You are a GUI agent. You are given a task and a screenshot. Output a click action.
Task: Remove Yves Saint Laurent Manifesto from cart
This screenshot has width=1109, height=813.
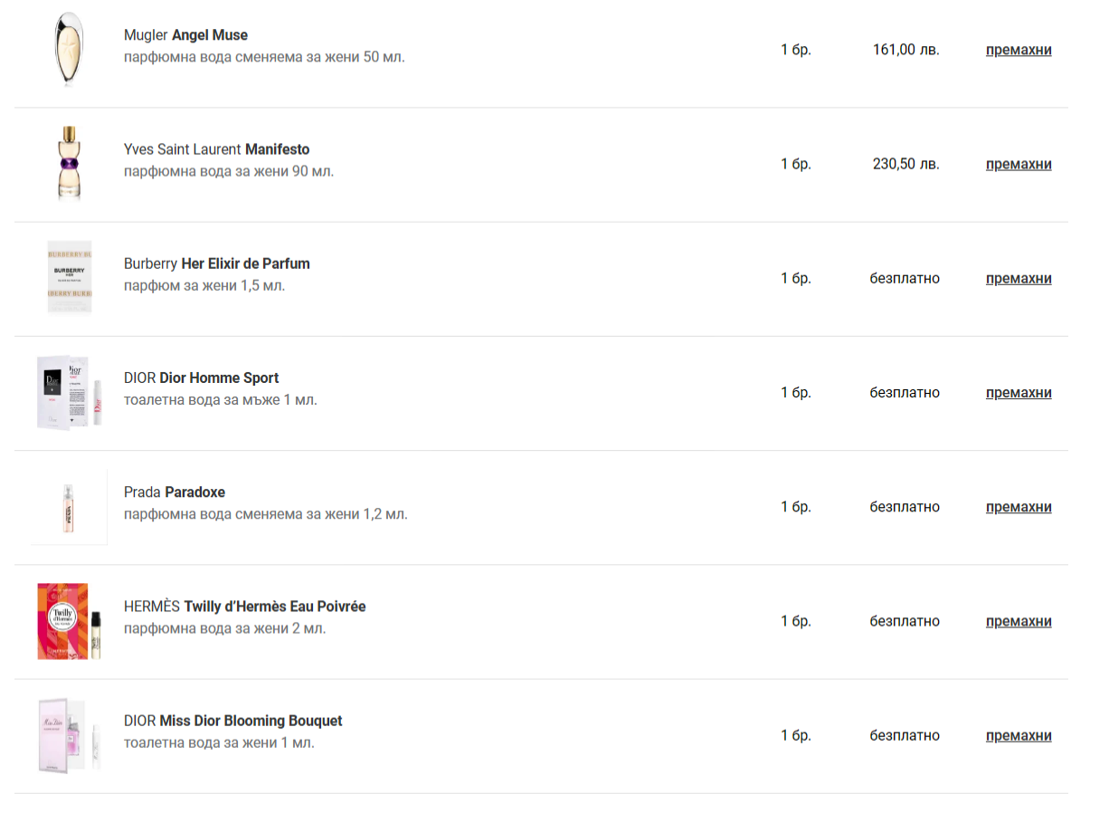1019,164
